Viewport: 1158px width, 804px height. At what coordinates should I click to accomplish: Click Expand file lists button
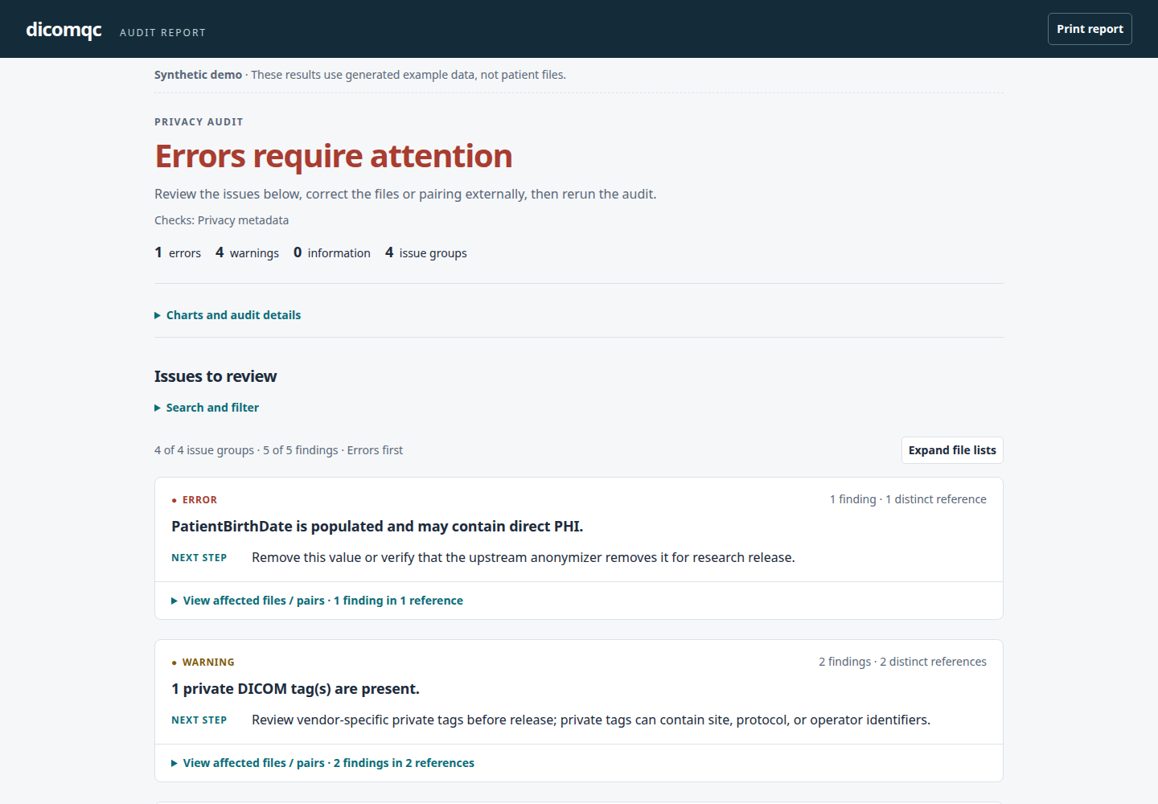(x=952, y=450)
